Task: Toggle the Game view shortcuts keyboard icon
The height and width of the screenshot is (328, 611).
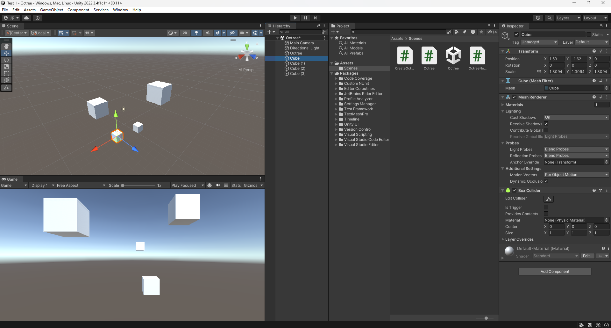Action: click(x=226, y=185)
